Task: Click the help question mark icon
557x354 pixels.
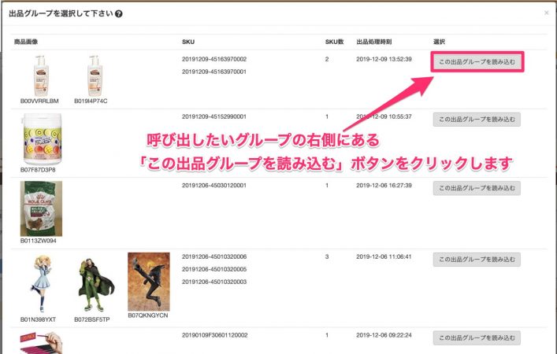Action: click(x=119, y=14)
